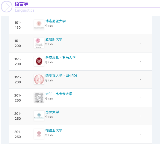Click the Bicocca university logo
This screenshot has width=161, height=144.
[39, 98]
